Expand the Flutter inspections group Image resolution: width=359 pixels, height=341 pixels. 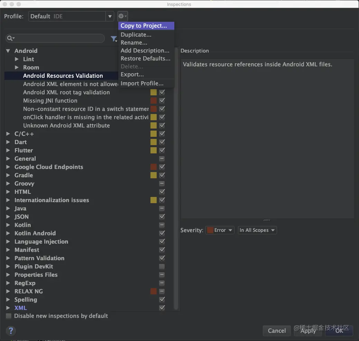pos(8,150)
